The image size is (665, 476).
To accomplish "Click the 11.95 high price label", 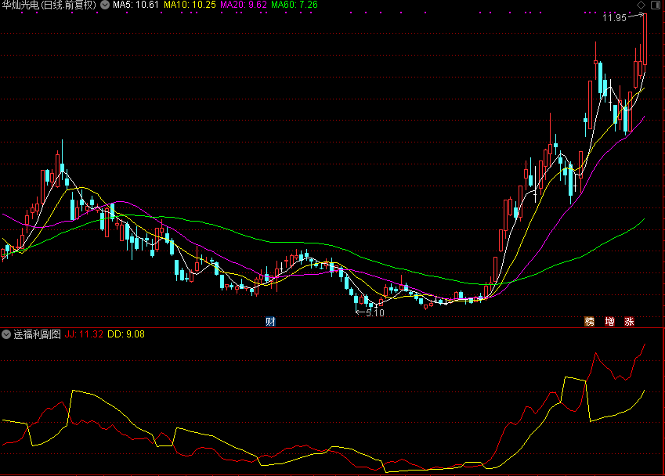I will pos(614,18).
